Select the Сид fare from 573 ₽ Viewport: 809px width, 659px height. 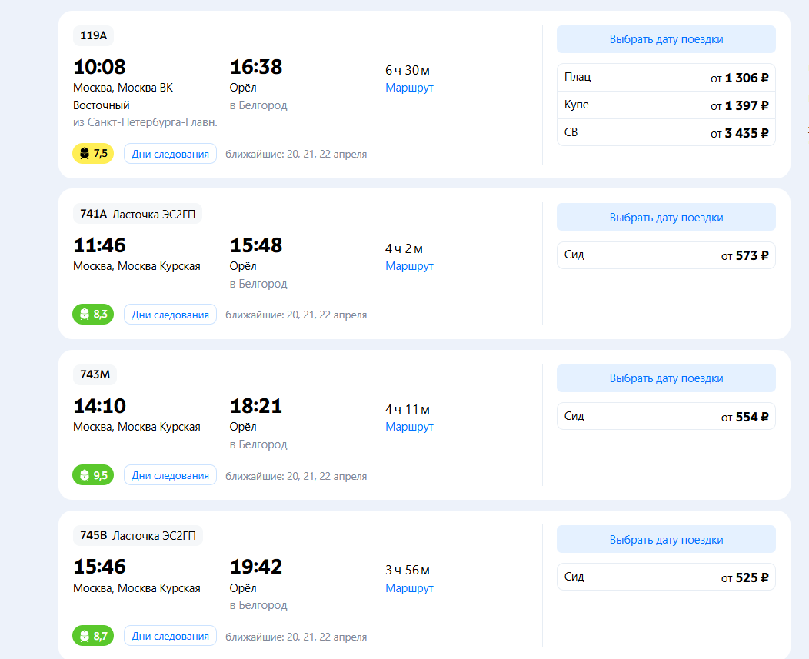coord(666,255)
